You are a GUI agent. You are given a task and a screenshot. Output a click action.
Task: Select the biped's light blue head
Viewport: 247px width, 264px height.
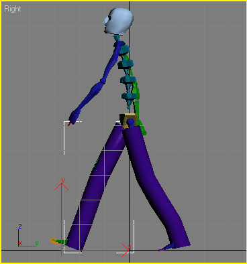[x=119, y=21]
